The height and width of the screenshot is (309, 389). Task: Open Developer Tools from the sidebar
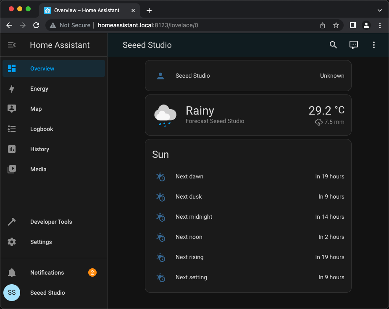coord(54,222)
